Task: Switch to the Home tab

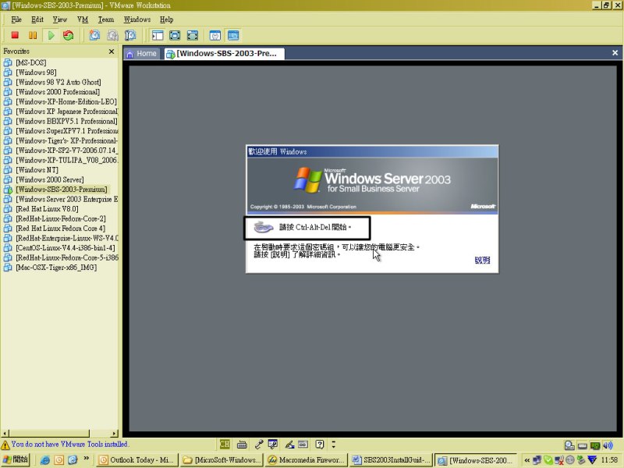Action: click(x=142, y=54)
